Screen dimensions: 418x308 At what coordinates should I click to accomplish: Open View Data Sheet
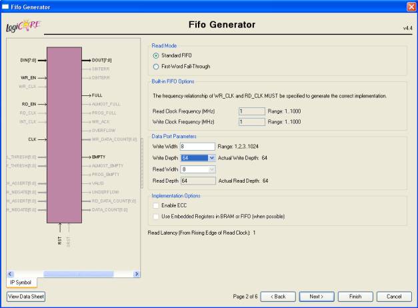(26, 297)
